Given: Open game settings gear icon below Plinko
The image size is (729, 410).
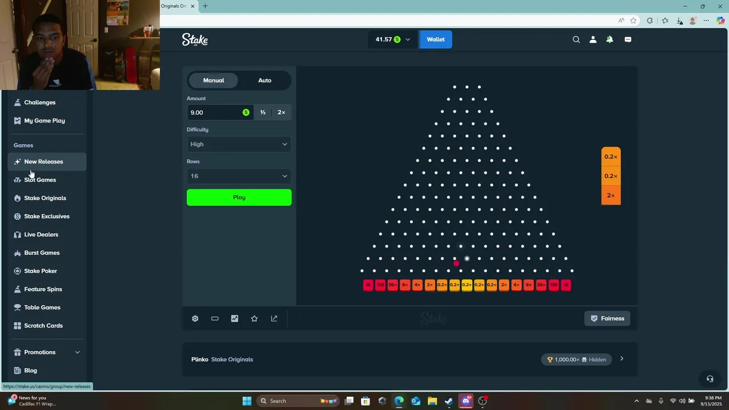Looking at the screenshot, I should (195, 318).
